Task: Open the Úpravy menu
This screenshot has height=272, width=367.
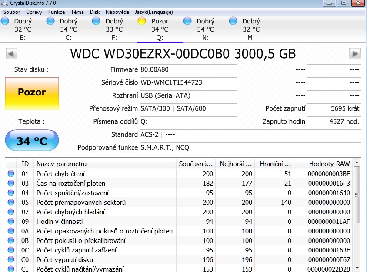Action: pyautogui.click(x=34, y=12)
